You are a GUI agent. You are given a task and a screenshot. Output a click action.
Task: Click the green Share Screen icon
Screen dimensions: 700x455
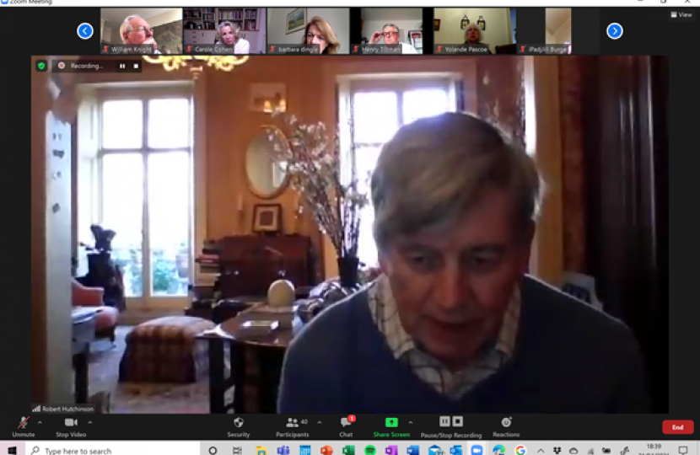pyautogui.click(x=391, y=422)
